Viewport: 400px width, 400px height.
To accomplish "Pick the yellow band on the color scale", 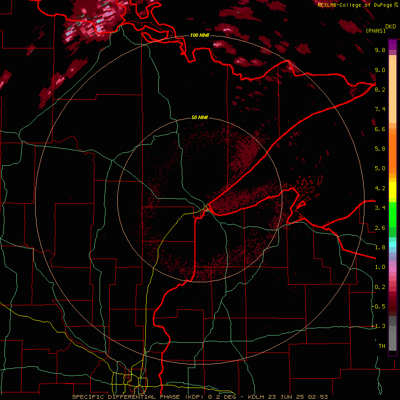I will coord(392,190).
